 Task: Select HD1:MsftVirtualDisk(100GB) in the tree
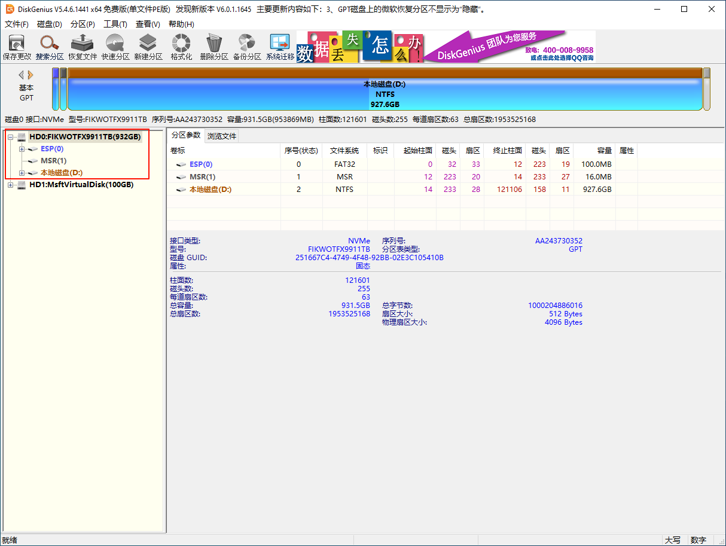coord(81,185)
